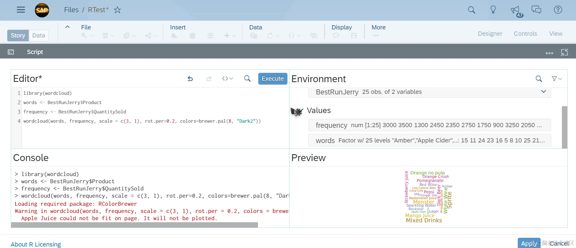Click the Values section header
Viewport: 576px width, 248px height.
[x=319, y=110]
